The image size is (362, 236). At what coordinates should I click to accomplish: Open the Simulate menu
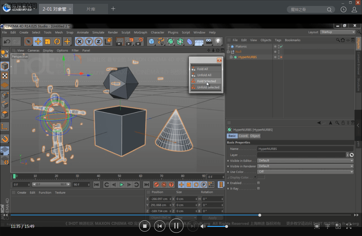[x=98, y=32]
